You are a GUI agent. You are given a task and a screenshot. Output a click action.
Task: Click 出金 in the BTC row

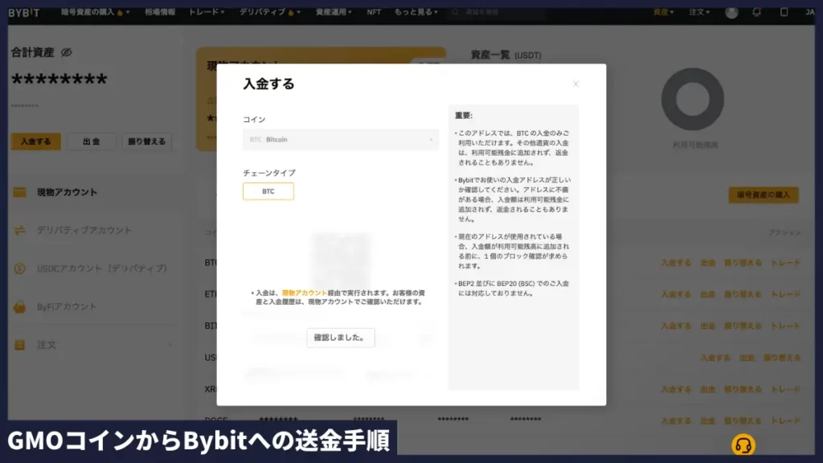pyautogui.click(x=707, y=263)
